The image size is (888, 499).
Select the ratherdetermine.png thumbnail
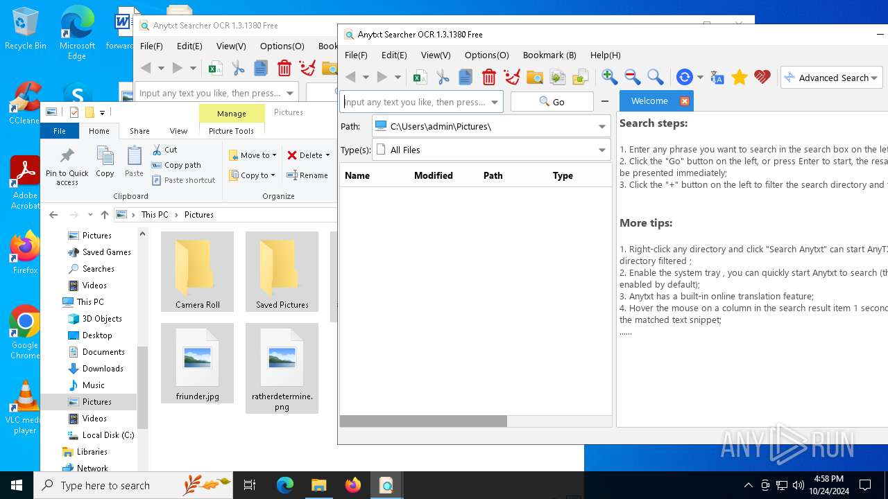point(282,368)
